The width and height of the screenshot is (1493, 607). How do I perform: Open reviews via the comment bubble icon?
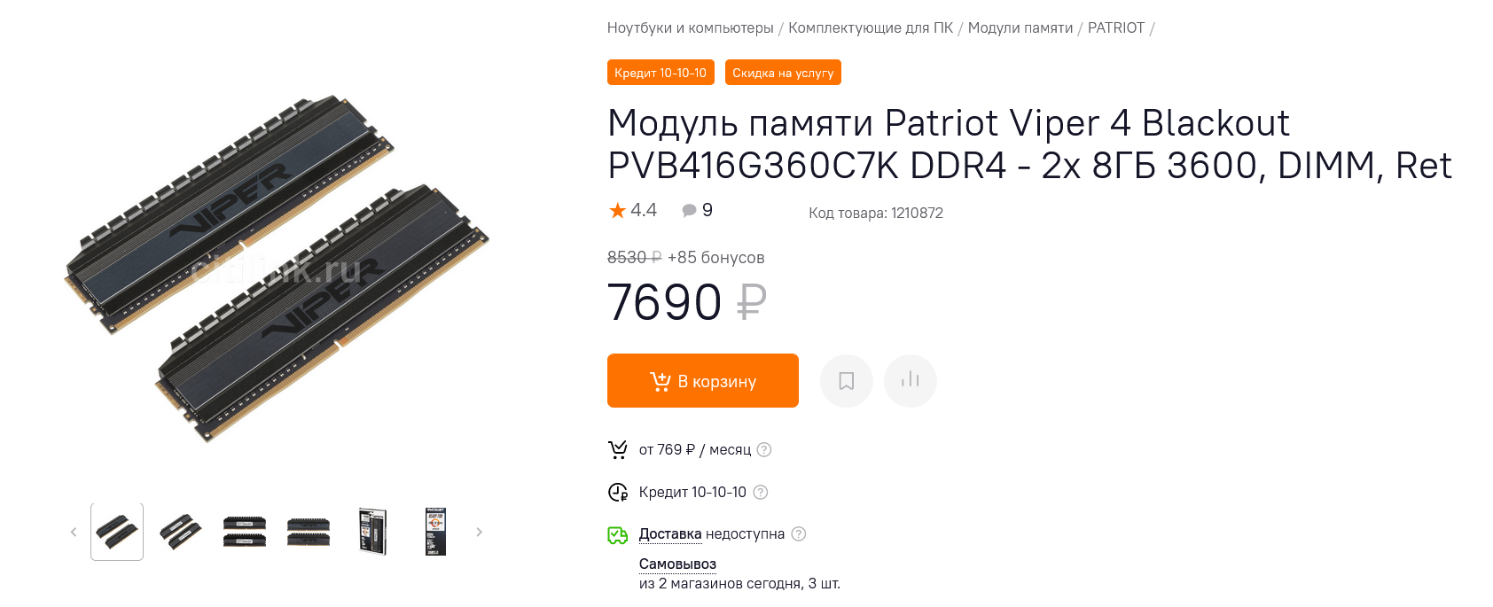pos(689,210)
